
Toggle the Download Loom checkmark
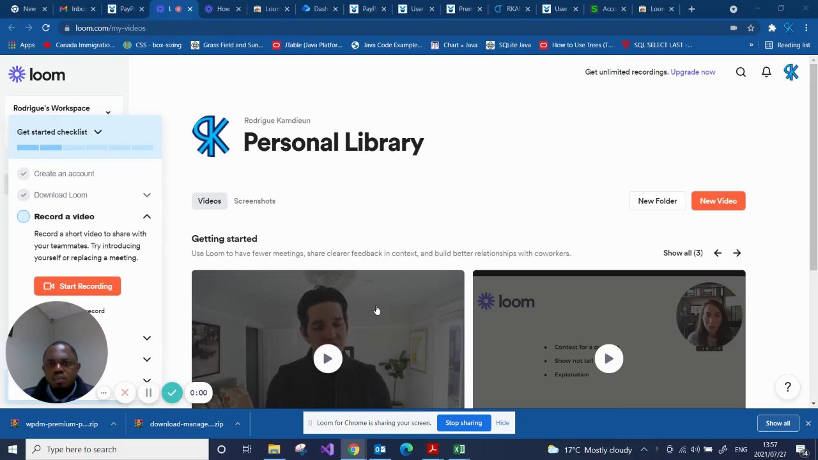tap(24, 195)
